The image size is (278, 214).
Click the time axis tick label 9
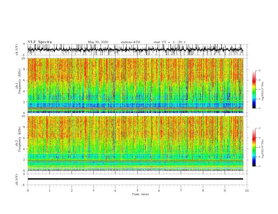point(225,191)
